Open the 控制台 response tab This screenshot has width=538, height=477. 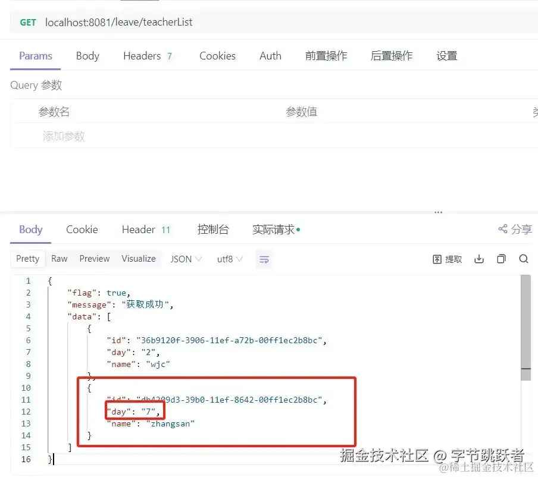pyautogui.click(x=212, y=230)
